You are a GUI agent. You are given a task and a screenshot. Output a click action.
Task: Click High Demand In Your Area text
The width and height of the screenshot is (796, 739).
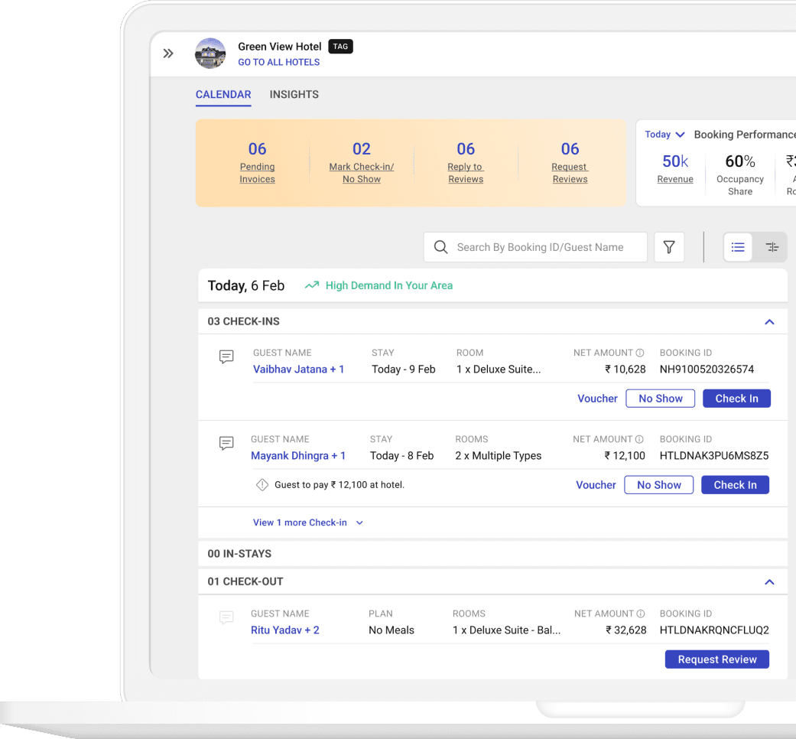pyautogui.click(x=389, y=285)
